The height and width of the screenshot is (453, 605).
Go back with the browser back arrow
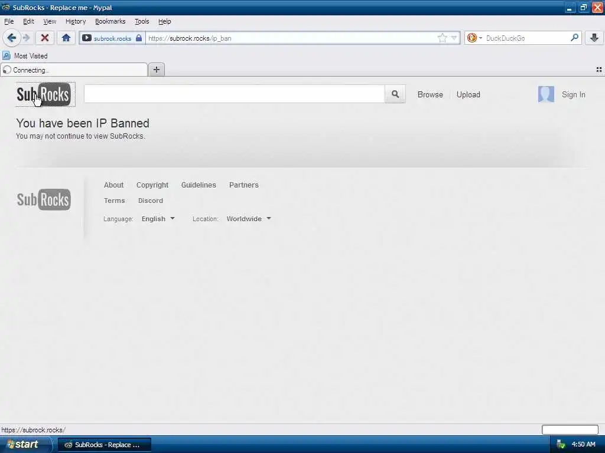12,38
